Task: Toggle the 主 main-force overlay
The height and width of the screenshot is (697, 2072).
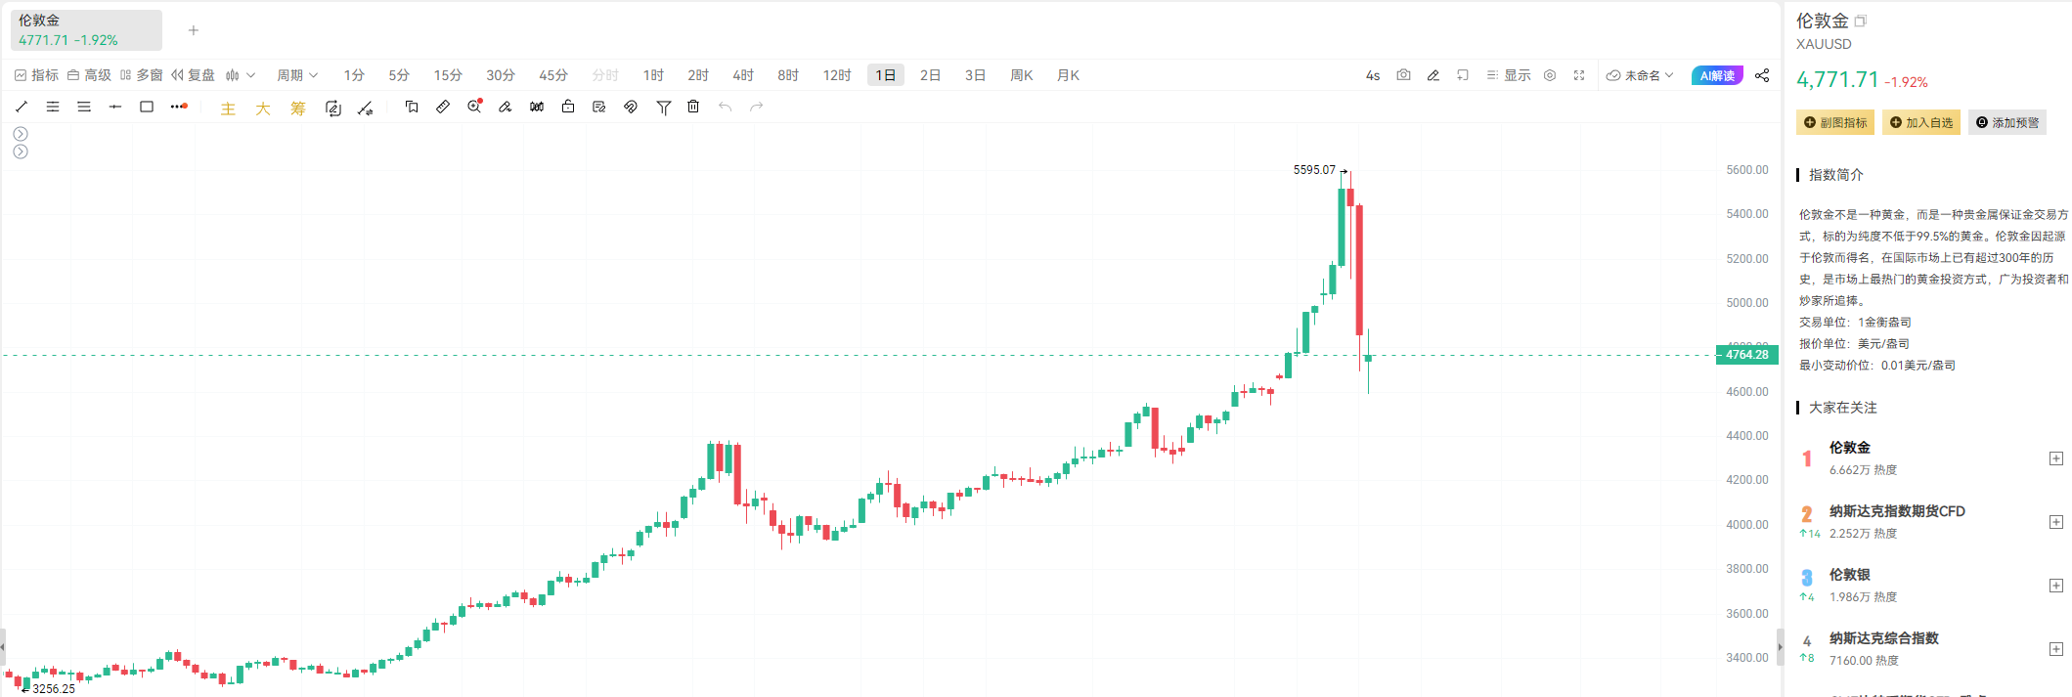Action: click(x=228, y=109)
